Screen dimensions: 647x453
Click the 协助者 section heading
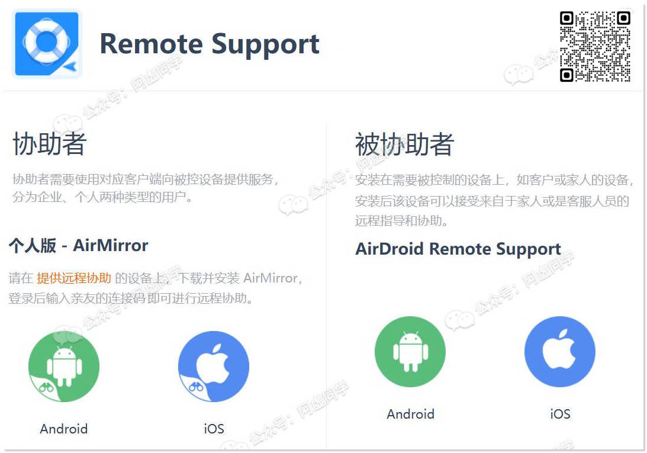[50, 144]
